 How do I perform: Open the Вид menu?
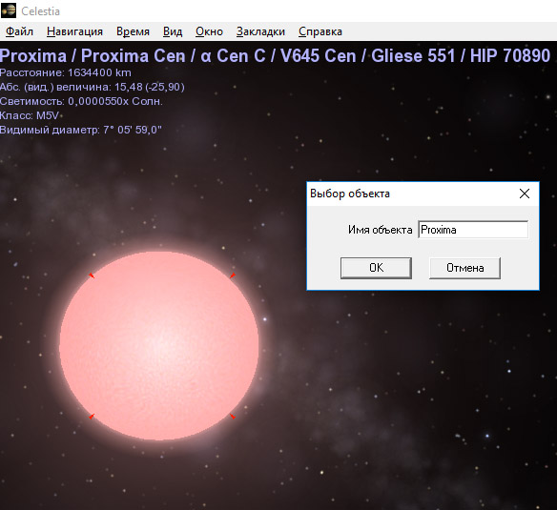click(173, 31)
